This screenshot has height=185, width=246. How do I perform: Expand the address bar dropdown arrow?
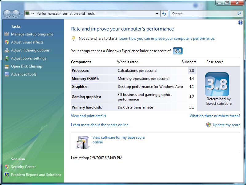(157, 14)
